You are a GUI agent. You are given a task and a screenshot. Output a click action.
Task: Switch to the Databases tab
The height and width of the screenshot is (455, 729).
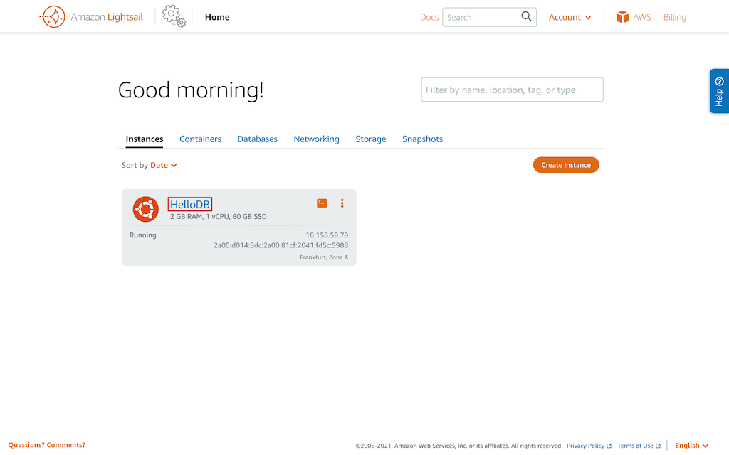click(257, 139)
